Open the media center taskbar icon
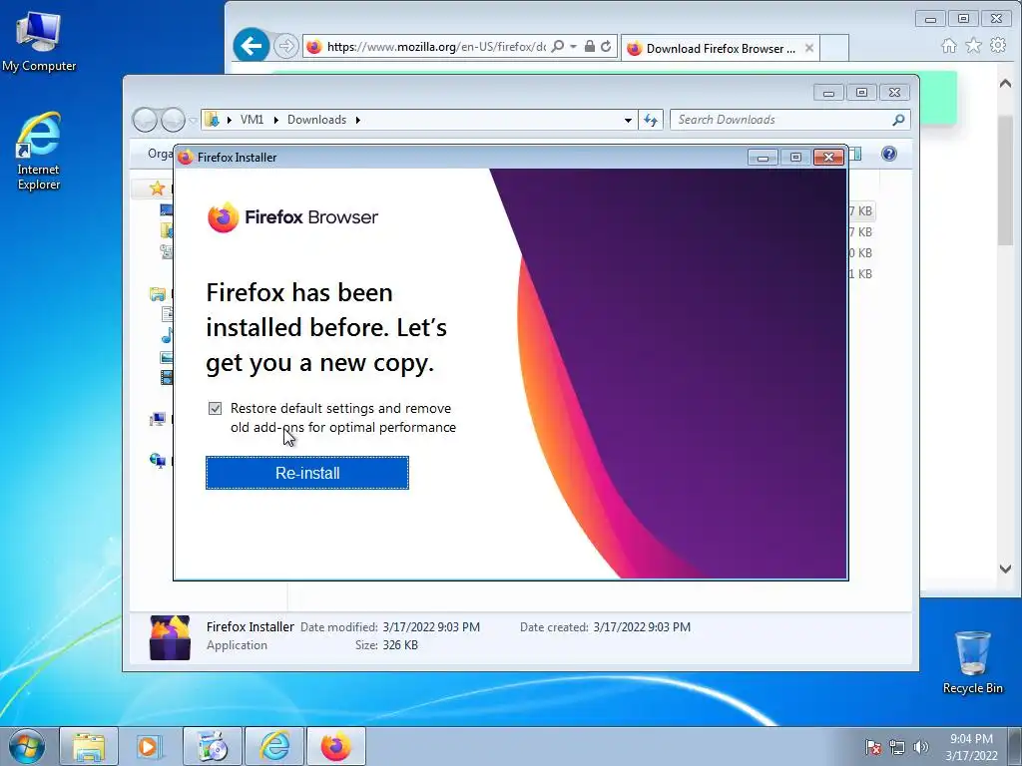Viewport: 1022px width, 766px height. tap(212, 746)
